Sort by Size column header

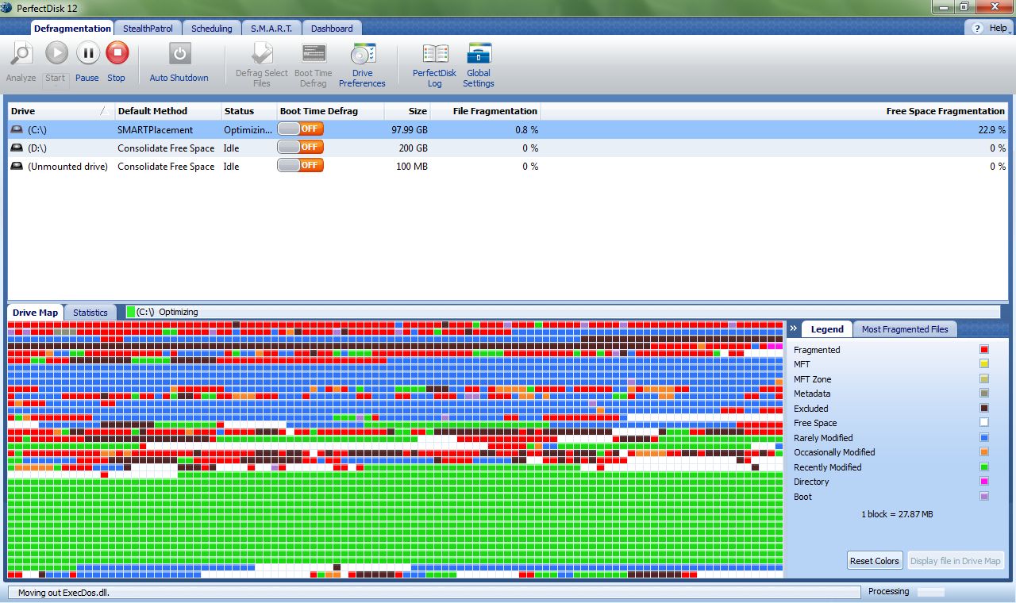[x=408, y=111]
